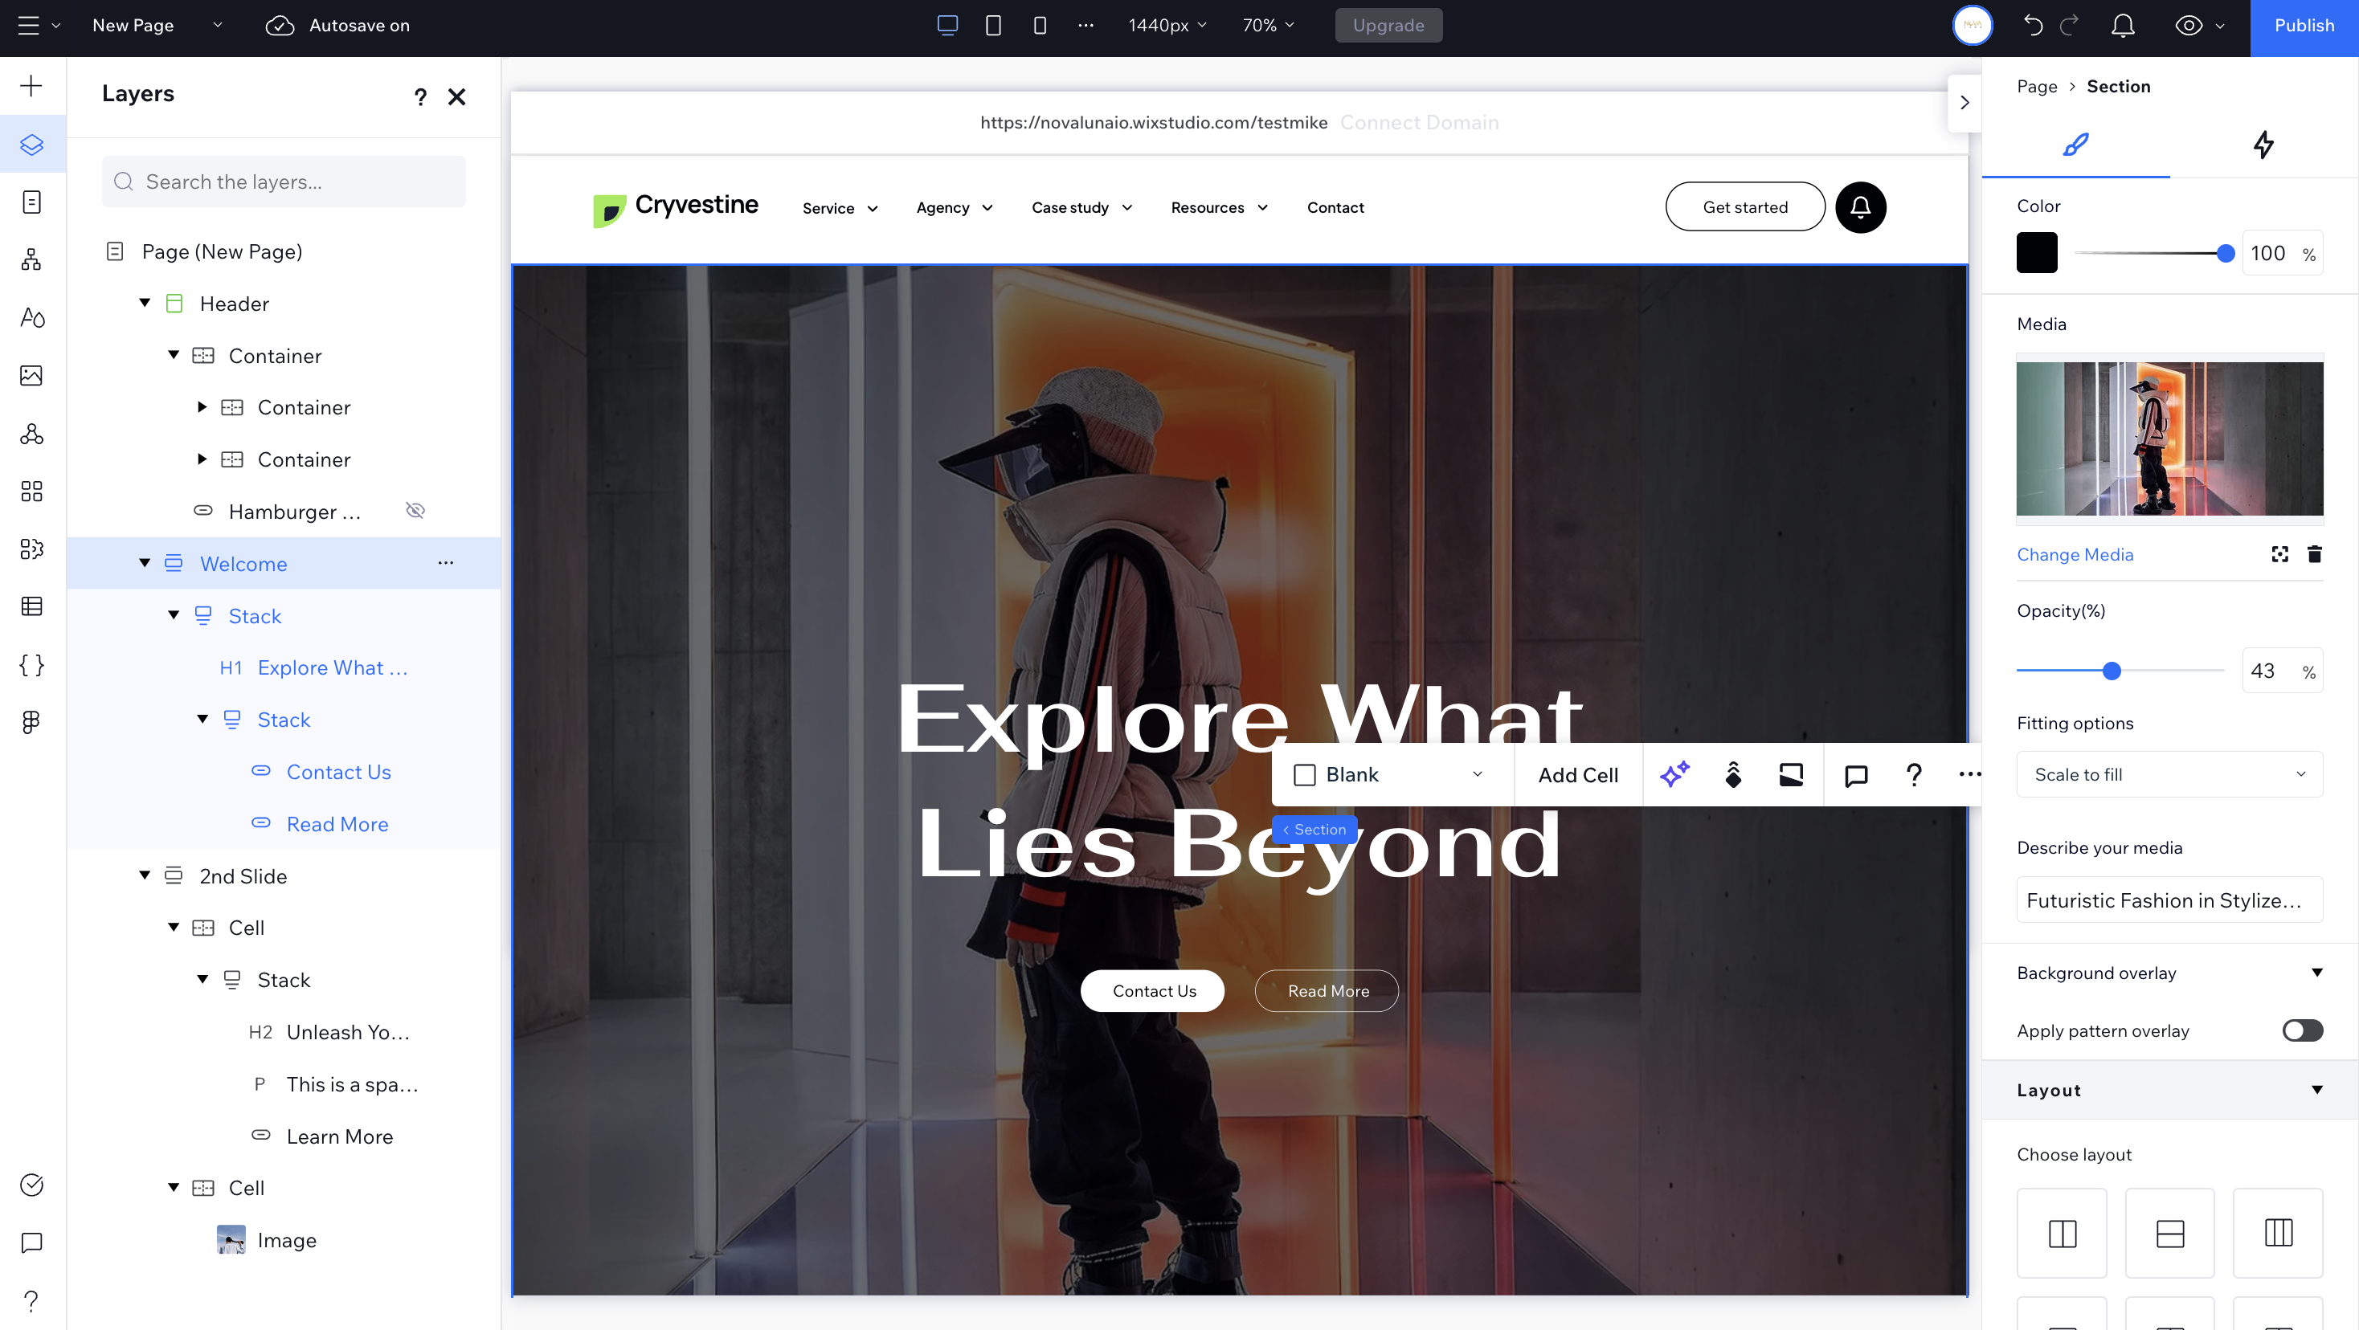
Task: Select the Typography panel icon
Action: click(31, 317)
